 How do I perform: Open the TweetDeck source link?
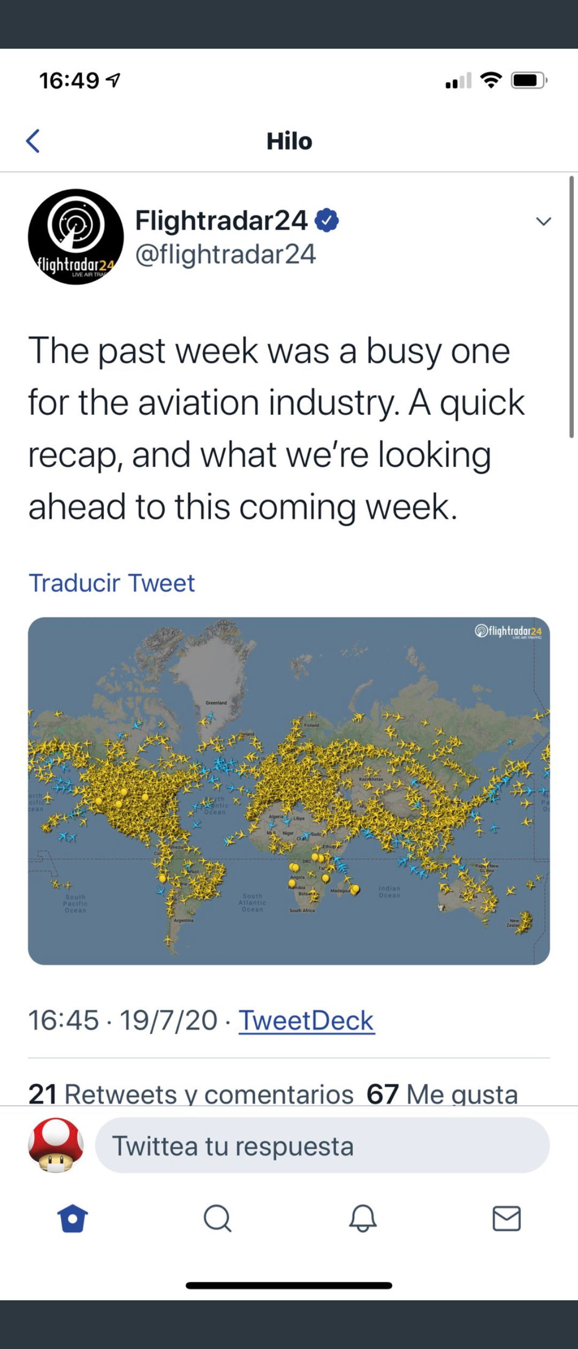pyautogui.click(x=306, y=1020)
